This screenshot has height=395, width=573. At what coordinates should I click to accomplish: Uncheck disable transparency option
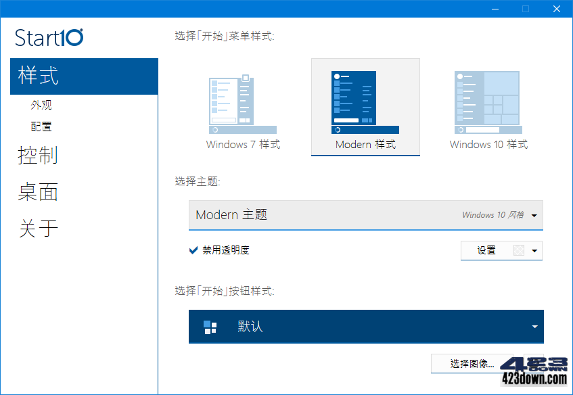[193, 250]
